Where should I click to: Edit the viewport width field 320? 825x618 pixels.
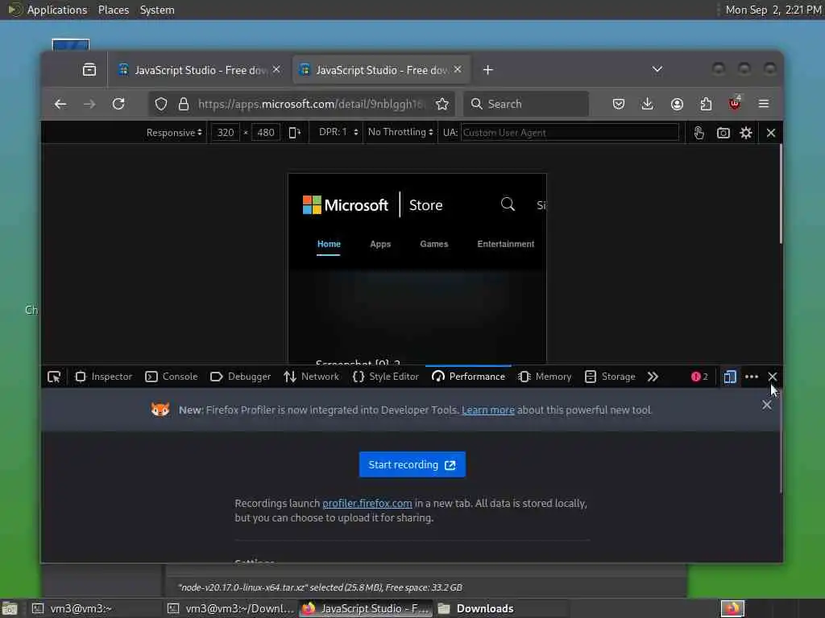[x=226, y=133]
